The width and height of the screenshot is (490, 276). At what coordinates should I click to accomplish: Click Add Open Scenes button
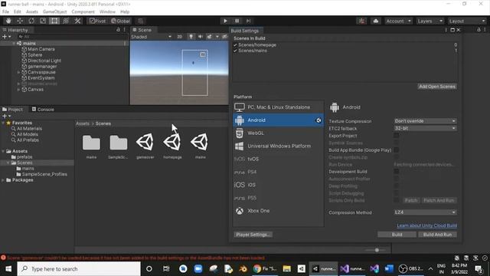coord(437,87)
